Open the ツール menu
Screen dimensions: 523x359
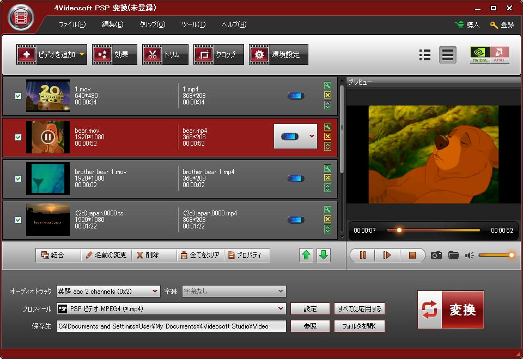pyautogui.click(x=193, y=24)
